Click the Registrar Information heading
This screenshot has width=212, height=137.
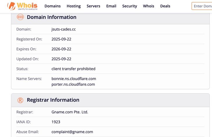point(53,100)
